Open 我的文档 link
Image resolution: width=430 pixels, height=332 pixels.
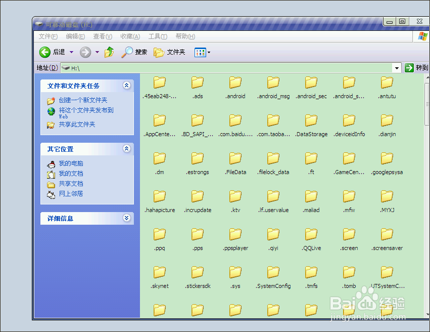click(x=71, y=174)
